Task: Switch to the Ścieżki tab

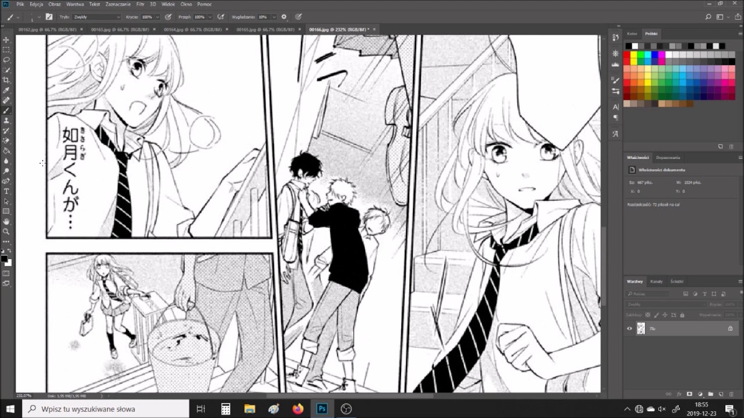Action: [677, 282]
